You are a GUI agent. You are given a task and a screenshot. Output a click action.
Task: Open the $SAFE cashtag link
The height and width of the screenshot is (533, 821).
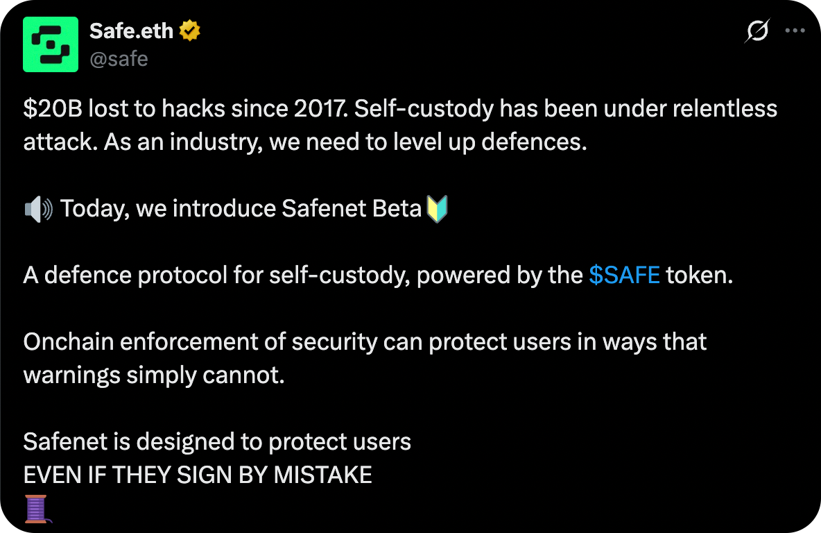624,276
